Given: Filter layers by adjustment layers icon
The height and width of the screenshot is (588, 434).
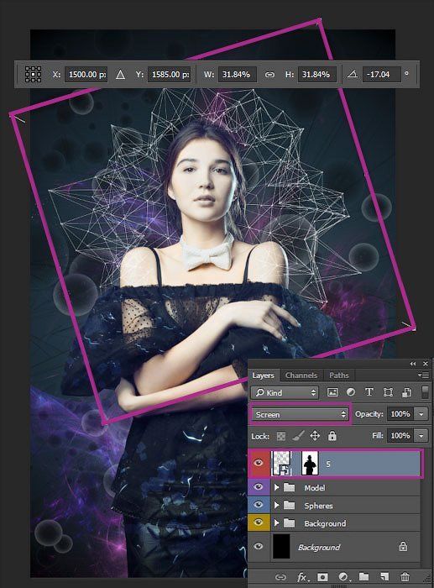Looking at the screenshot, I should coord(351,392).
